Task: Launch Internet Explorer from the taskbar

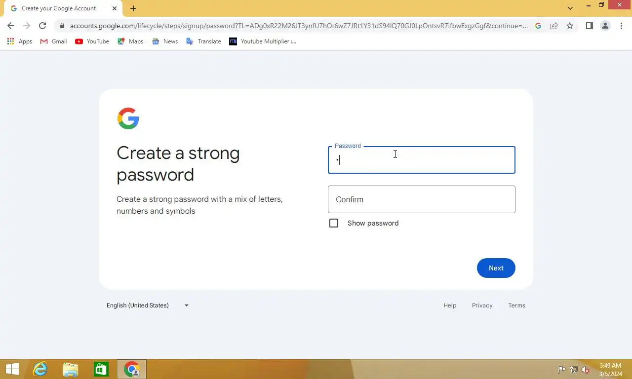Action: [x=40, y=369]
